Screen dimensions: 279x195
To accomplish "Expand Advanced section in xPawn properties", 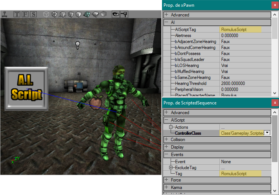I will click(x=166, y=15).
